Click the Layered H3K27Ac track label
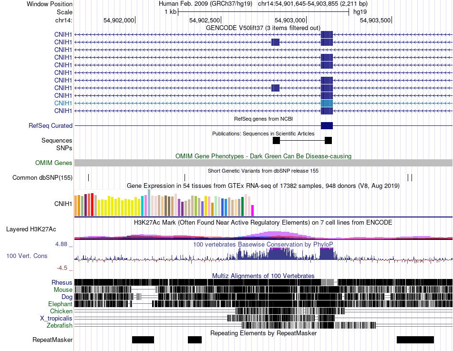 31,229
